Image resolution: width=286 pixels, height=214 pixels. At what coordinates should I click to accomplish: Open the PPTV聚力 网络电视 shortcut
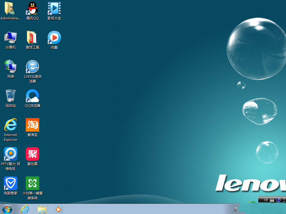pos(11,154)
